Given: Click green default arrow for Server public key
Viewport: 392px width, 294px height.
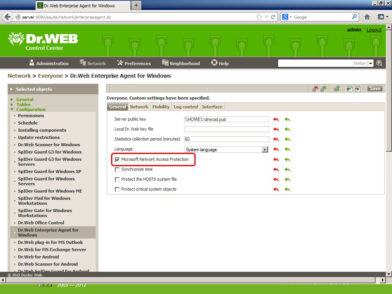Looking at the screenshot, I should point(287,119).
